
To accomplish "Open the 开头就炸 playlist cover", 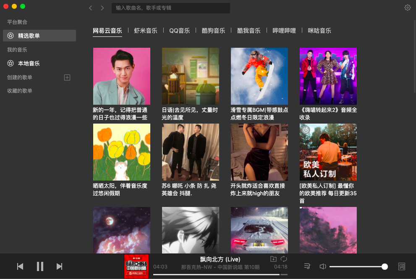I will (259, 152).
